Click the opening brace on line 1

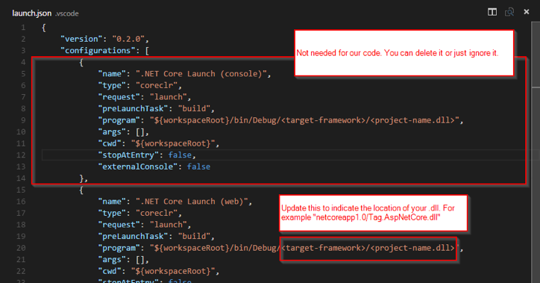(44, 28)
